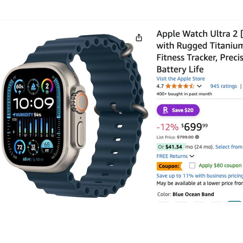
Task: Open the Apple Watch Ultra 2 product image
Action: click(x=74, y=116)
